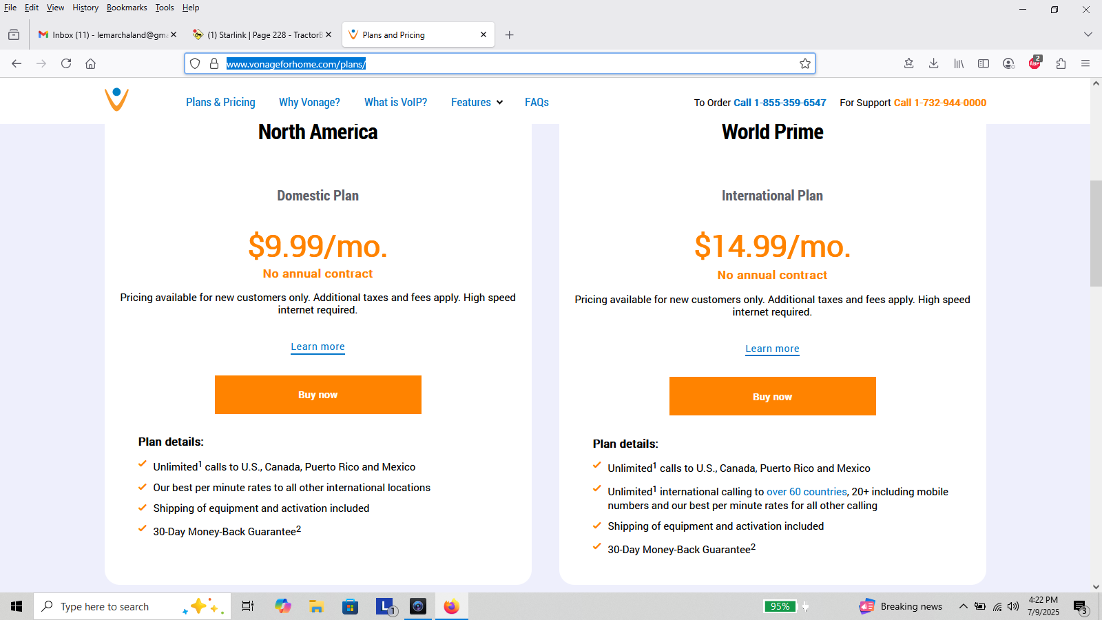Open the Firefox home page
Viewport: 1102px width, 620px height.
point(90,63)
